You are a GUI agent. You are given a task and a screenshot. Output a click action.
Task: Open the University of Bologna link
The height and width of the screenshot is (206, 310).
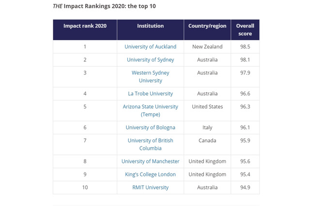[x=150, y=128]
